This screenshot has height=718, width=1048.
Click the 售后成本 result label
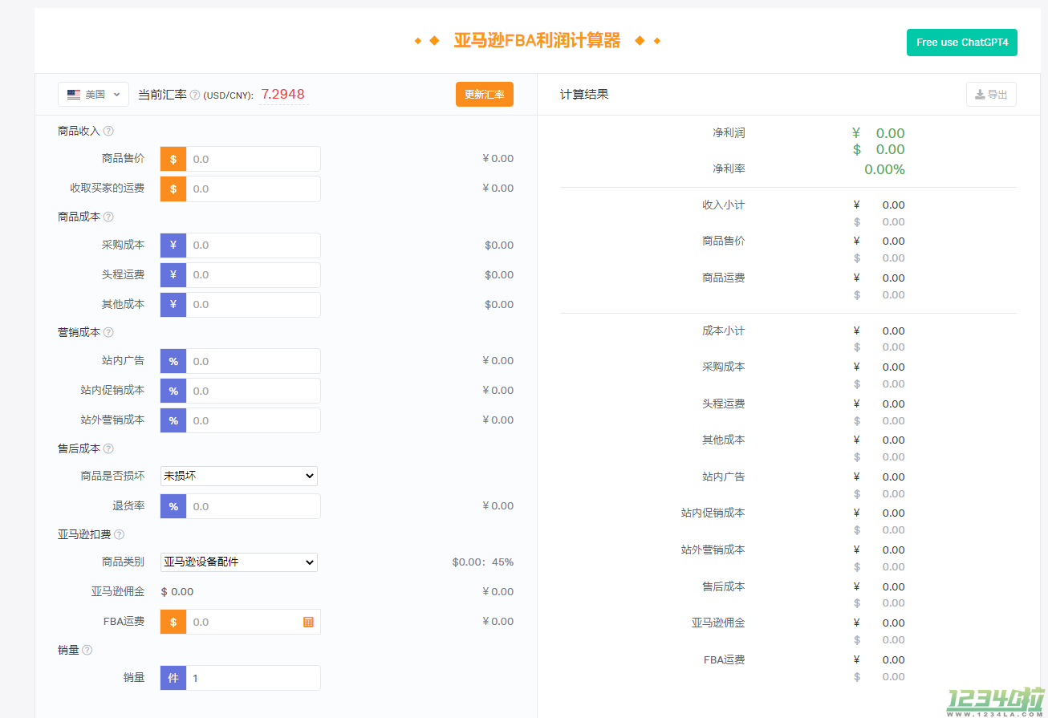(723, 586)
